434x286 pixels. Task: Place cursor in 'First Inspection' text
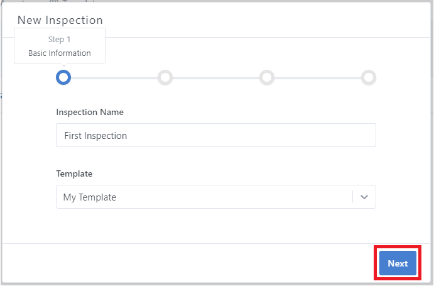point(95,135)
